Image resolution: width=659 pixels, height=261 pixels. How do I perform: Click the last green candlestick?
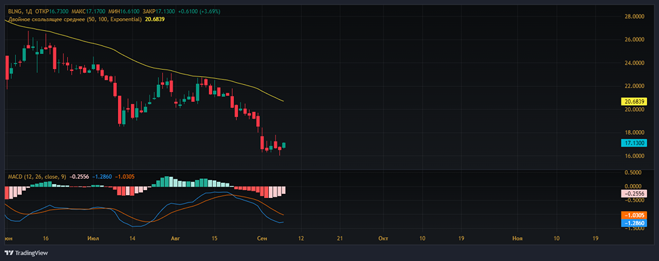click(x=284, y=145)
